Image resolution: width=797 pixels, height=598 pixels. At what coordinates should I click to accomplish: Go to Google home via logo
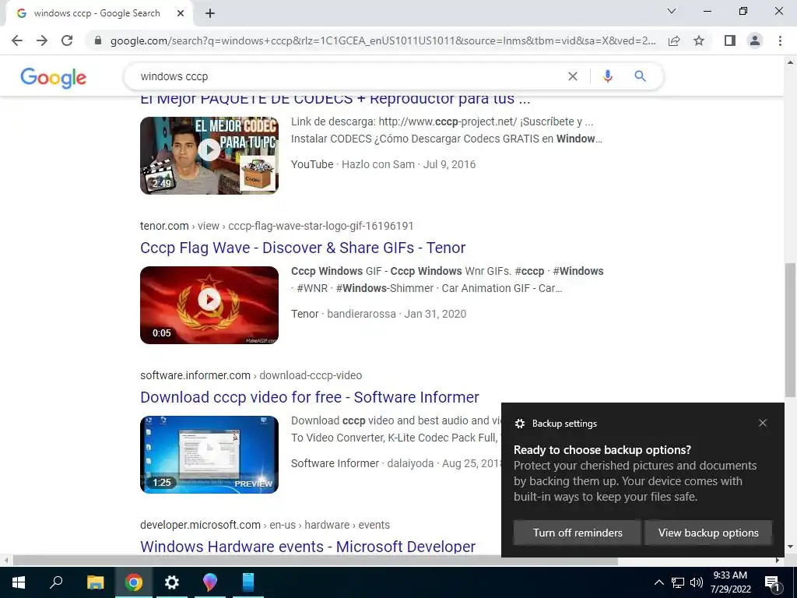pyautogui.click(x=54, y=77)
